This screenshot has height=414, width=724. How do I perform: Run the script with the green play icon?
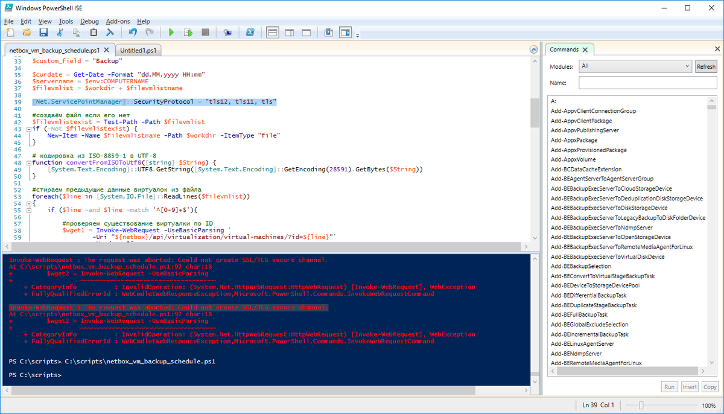[x=171, y=33]
